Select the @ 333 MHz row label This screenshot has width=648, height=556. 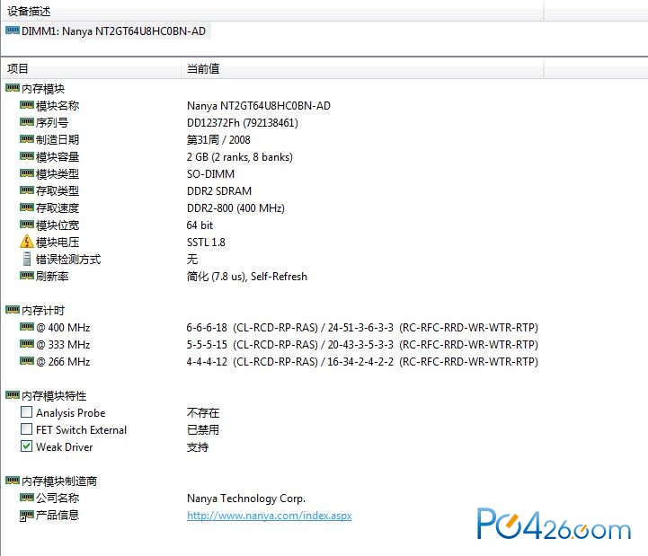pyautogui.click(x=63, y=345)
